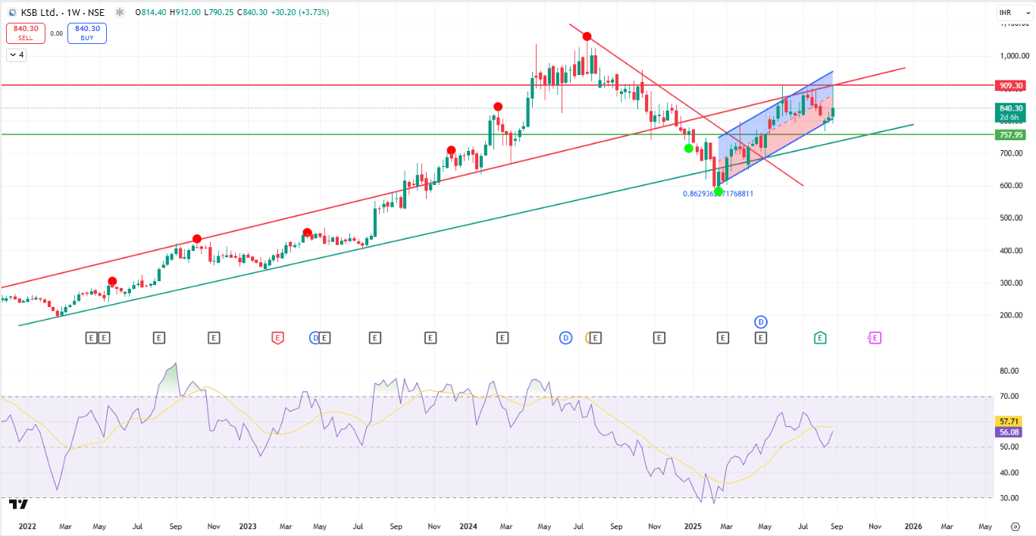Open the dividend marker above the May 2025 earnings
The image size is (1036, 536).
[x=761, y=322]
